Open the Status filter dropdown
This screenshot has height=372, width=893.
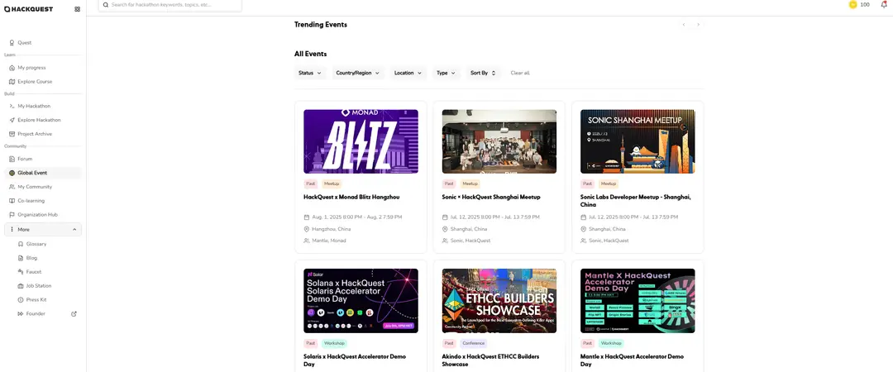point(310,73)
